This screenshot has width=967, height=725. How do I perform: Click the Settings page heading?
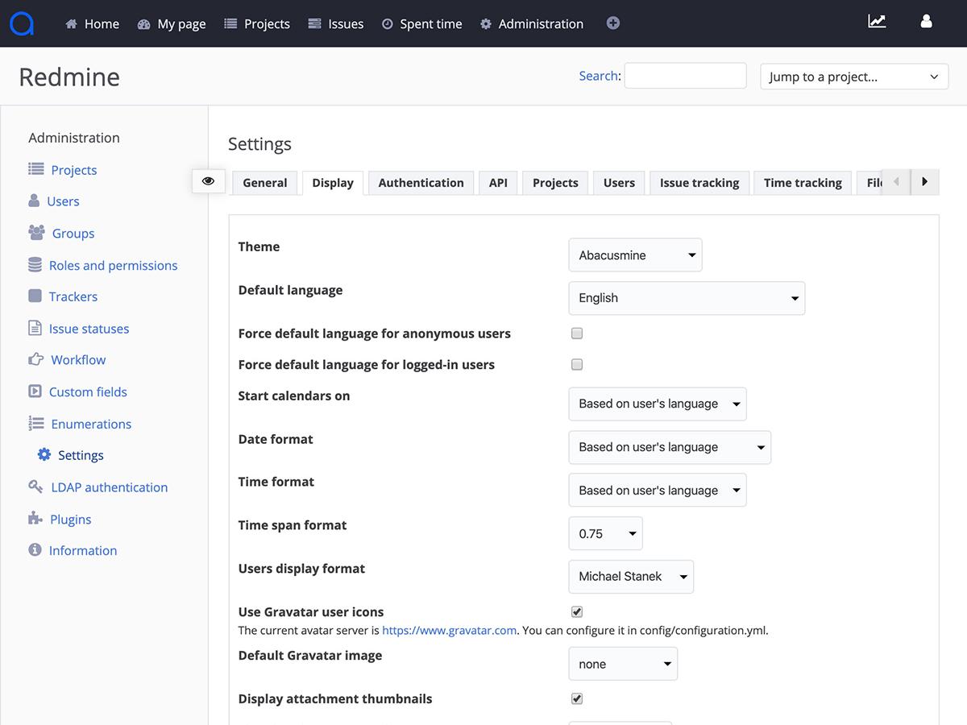(x=259, y=144)
